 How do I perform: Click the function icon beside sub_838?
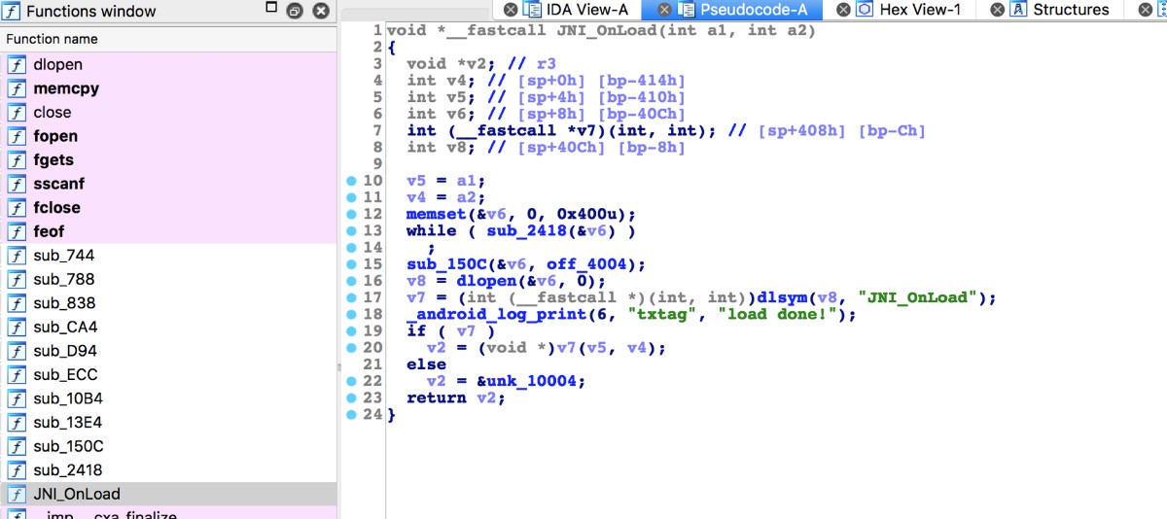pos(17,303)
